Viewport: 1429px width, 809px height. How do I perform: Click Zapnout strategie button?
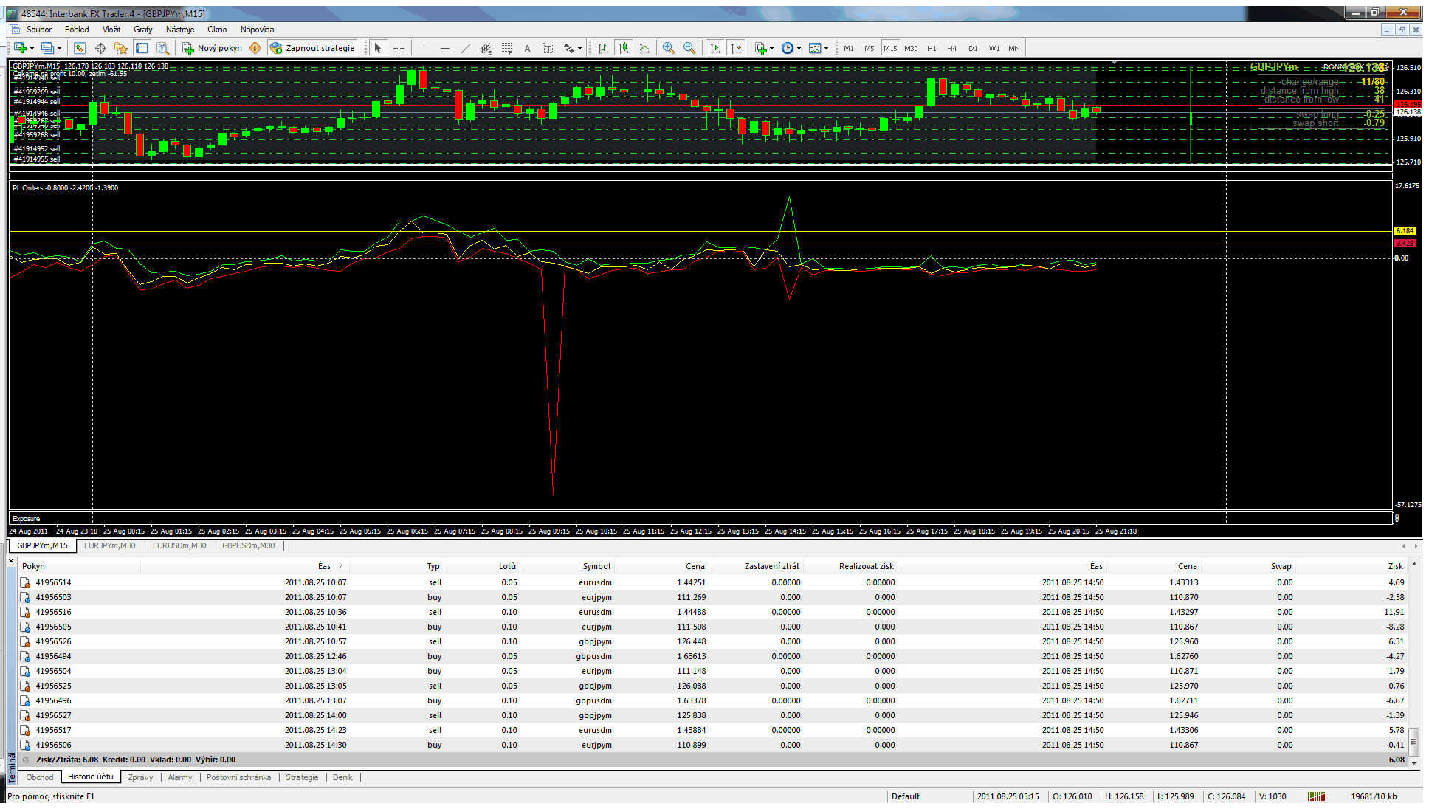312,48
